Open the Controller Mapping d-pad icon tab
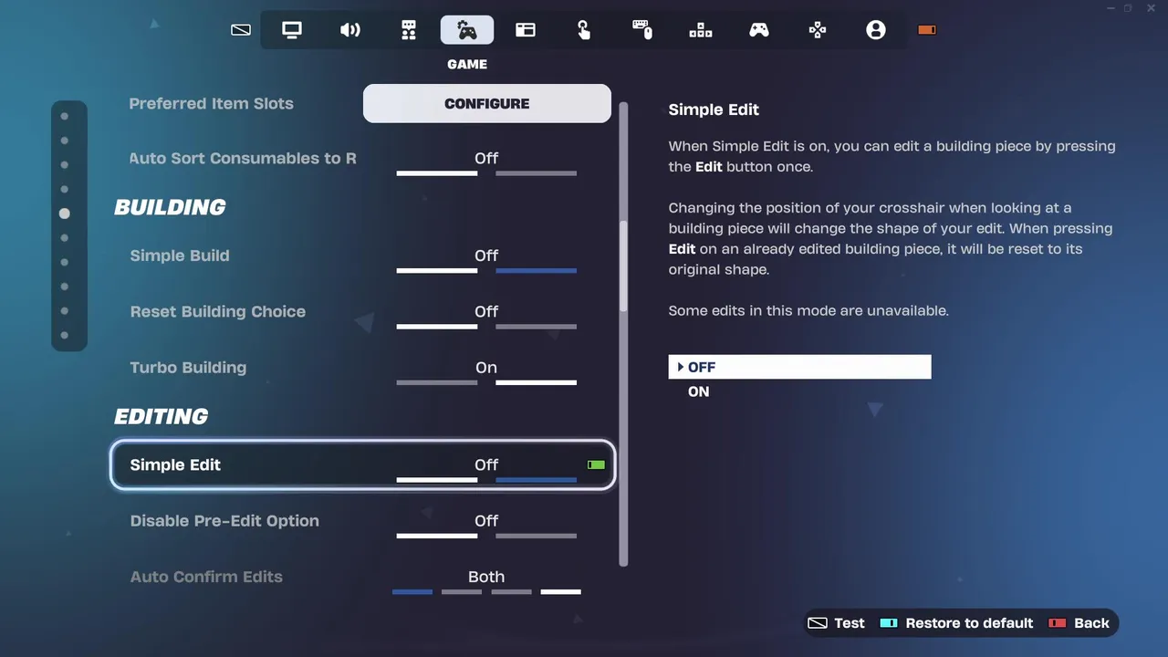The image size is (1168, 657). point(818,30)
